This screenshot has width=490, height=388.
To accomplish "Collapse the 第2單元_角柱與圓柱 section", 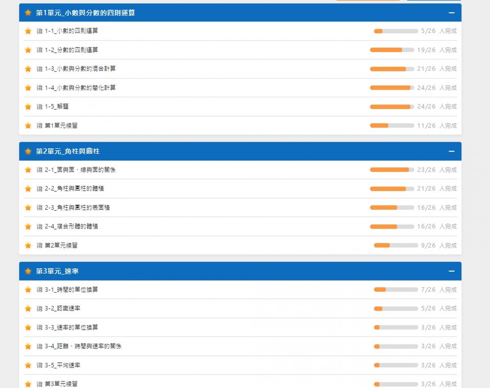I will tap(451, 151).
